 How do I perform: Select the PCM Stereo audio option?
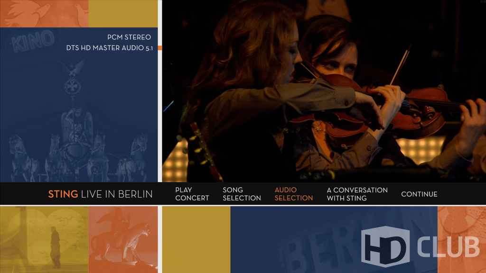129,37
